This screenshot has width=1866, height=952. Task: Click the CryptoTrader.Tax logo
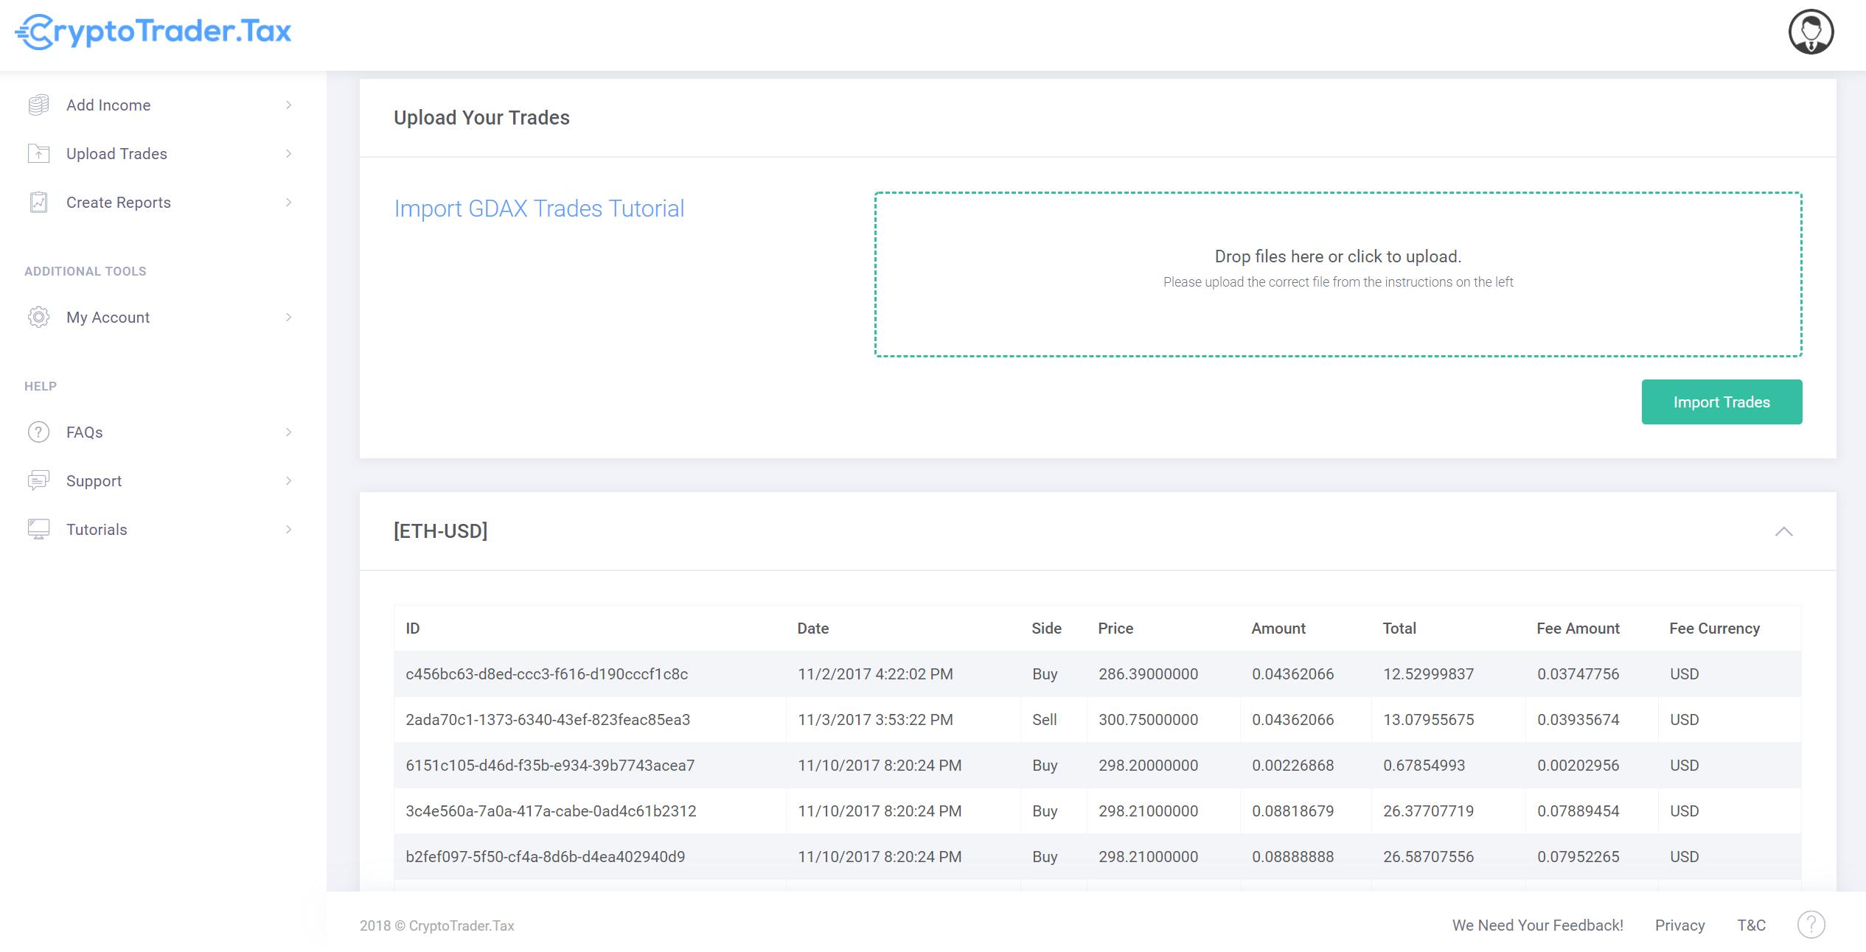click(x=153, y=32)
